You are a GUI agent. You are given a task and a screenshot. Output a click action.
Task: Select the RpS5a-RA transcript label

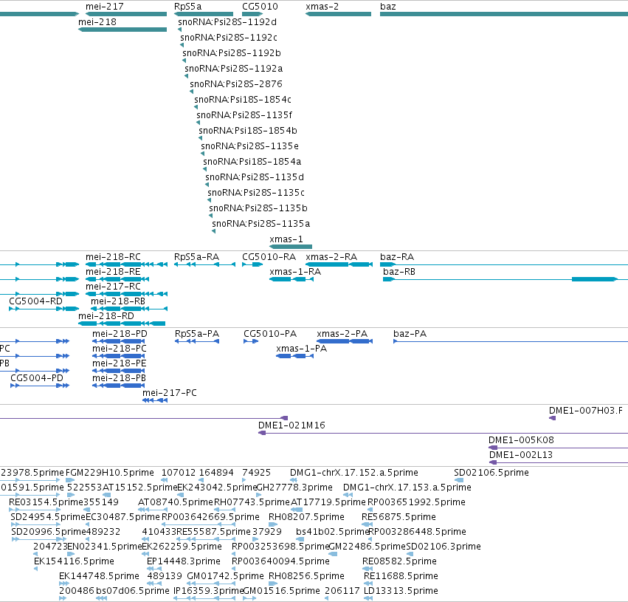click(x=196, y=257)
